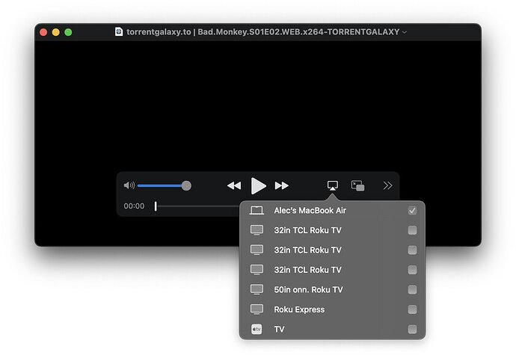This screenshot has width=516, height=364.
Task: Close the video window with red button
Action: pos(43,32)
